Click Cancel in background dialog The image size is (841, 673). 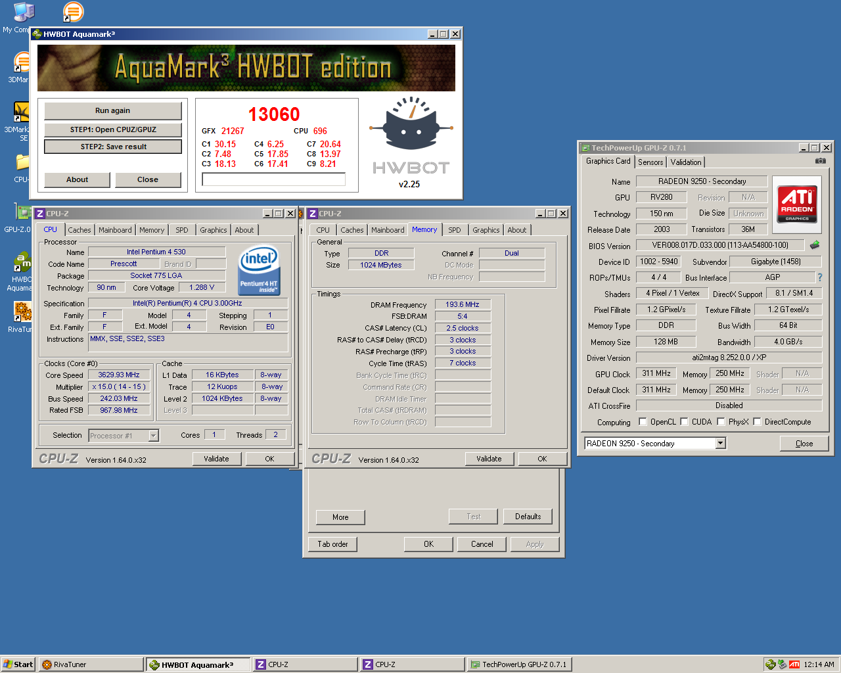click(x=482, y=544)
